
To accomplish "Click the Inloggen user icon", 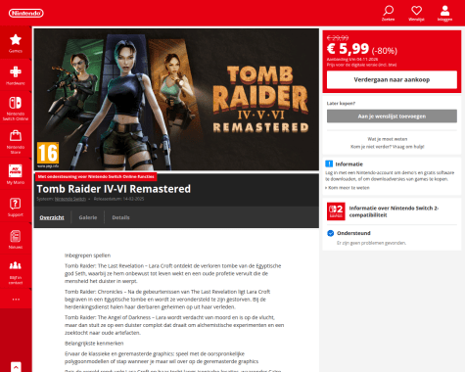I will click(x=444, y=13).
